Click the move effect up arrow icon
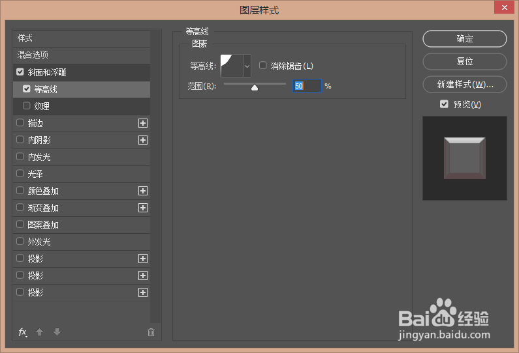 pyautogui.click(x=40, y=332)
